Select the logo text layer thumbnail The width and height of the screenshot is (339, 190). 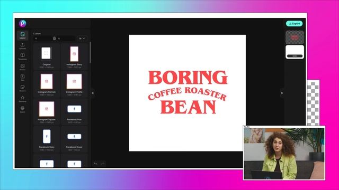(295, 37)
